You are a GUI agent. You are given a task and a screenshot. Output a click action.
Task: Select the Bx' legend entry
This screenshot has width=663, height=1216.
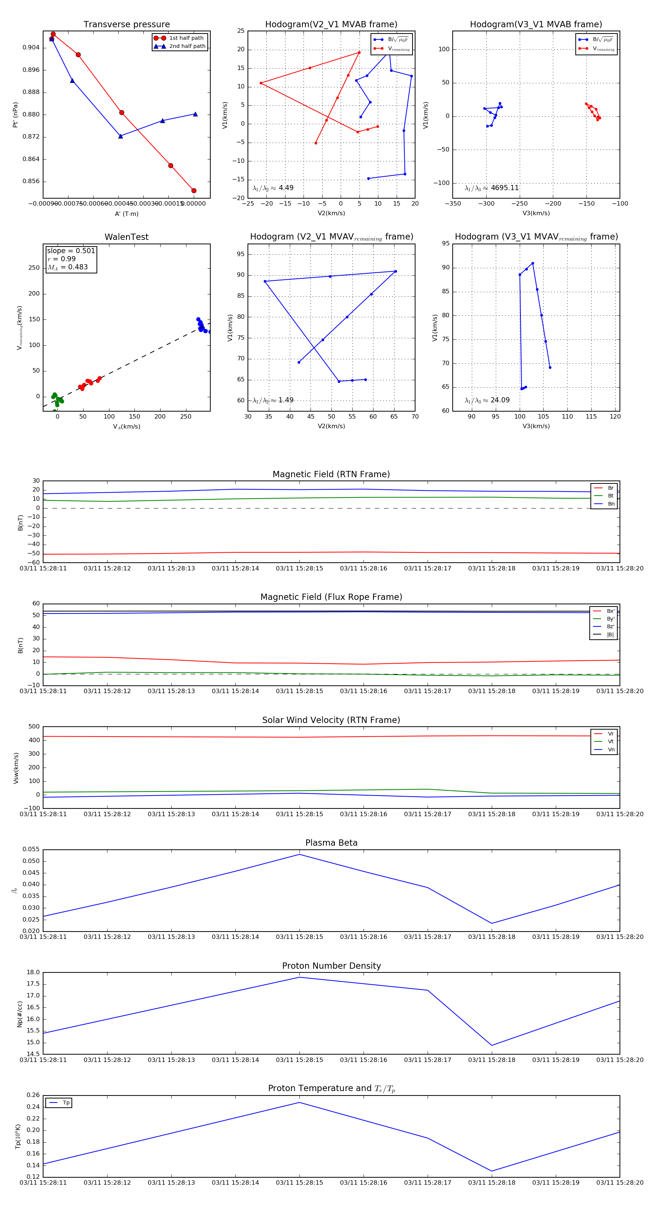604,611
